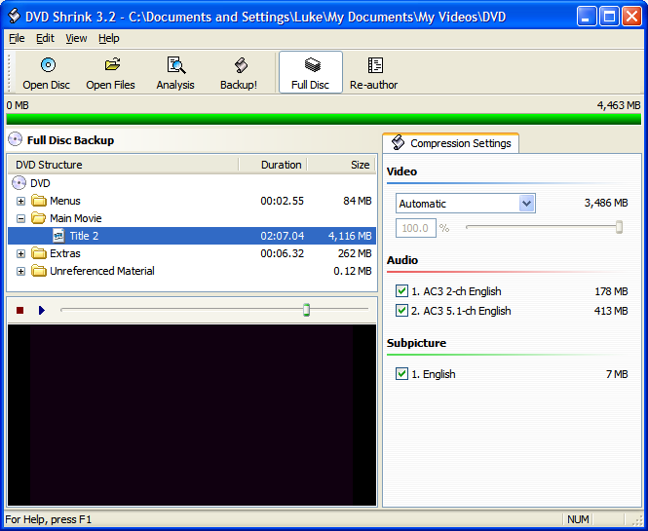The width and height of the screenshot is (648, 531).
Task: Minimize the DVD Shrink window
Action: click(x=586, y=17)
